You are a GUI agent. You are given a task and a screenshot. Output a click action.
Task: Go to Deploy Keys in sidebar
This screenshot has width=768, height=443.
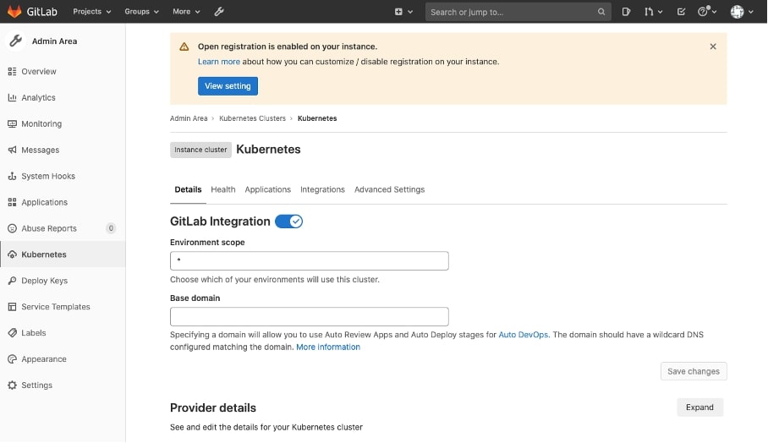coord(44,281)
